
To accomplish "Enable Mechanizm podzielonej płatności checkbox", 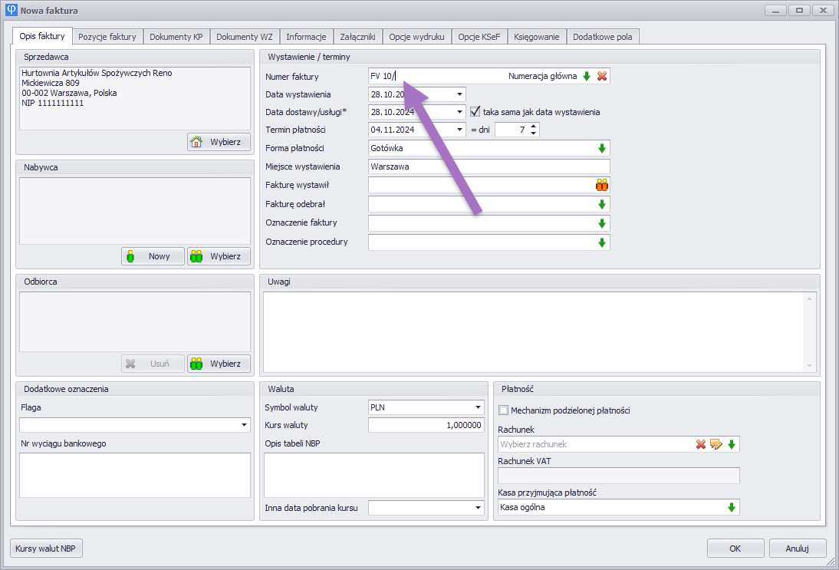I will [504, 410].
